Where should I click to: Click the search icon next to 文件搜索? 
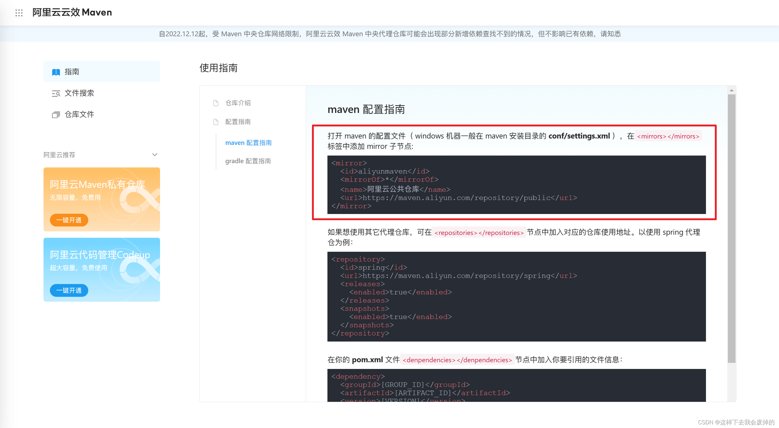coord(56,93)
